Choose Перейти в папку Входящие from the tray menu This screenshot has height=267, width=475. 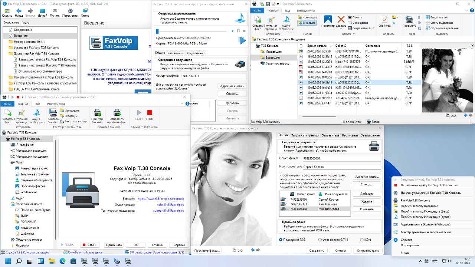point(419,206)
